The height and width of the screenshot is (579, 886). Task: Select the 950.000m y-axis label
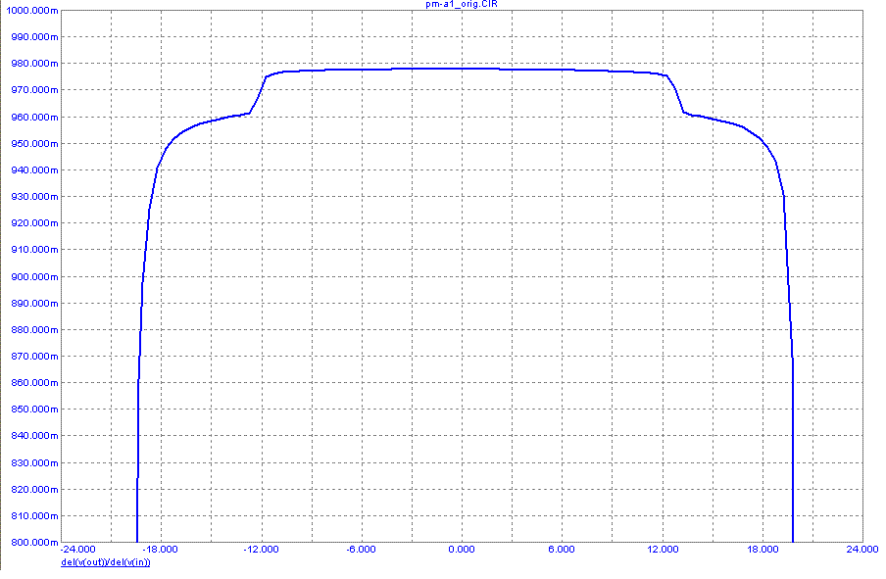[x=34, y=143]
